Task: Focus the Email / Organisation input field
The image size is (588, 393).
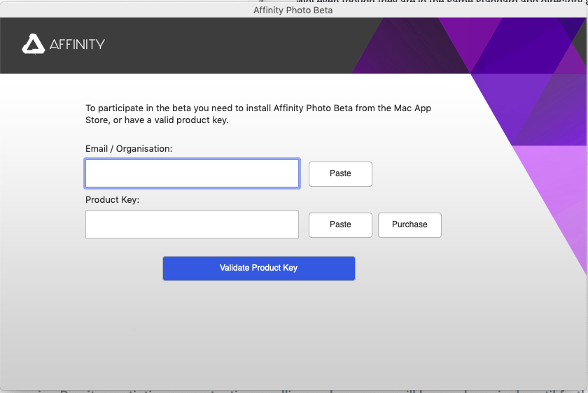Action: (x=192, y=173)
